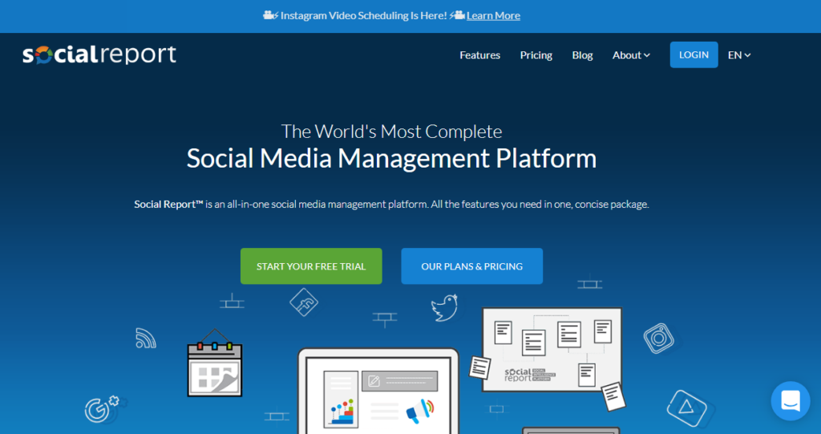This screenshot has width=821, height=434.
Task: Click the pencil edit icon on tablet
Action: pos(374,381)
